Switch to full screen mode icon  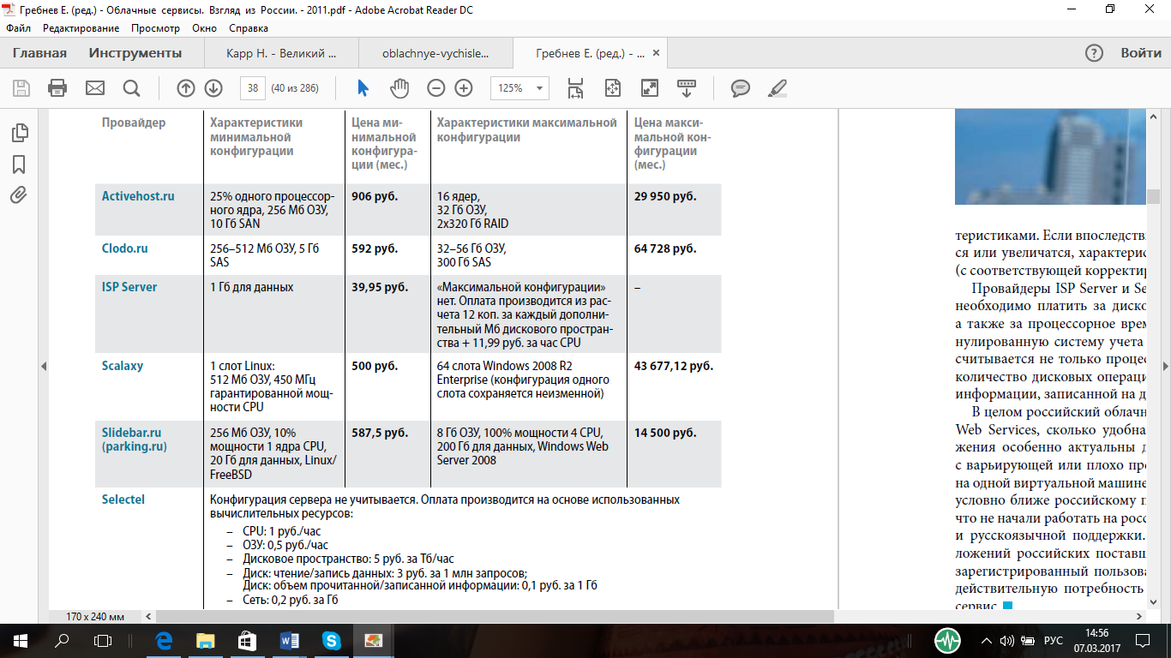coord(650,87)
